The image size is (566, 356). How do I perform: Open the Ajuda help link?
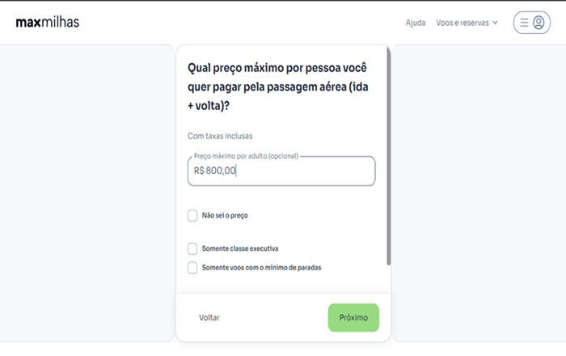[416, 23]
